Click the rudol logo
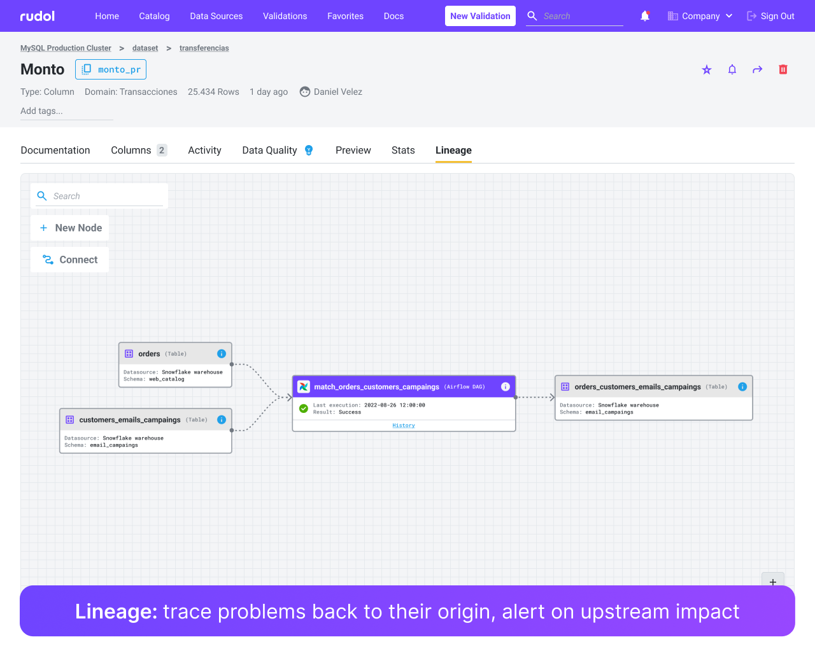 [36, 16]
